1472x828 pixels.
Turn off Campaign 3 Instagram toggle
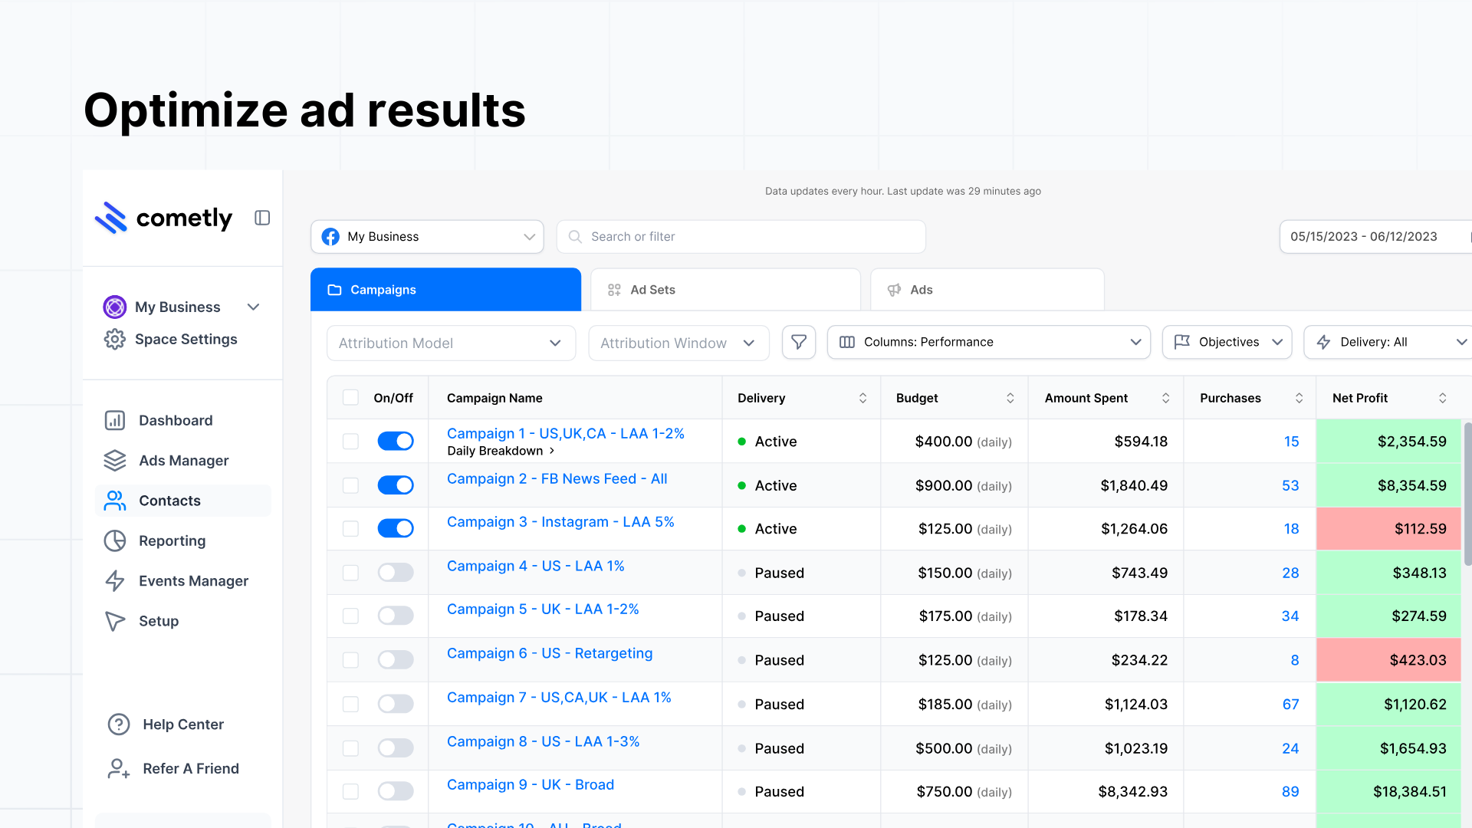point(396,528)
